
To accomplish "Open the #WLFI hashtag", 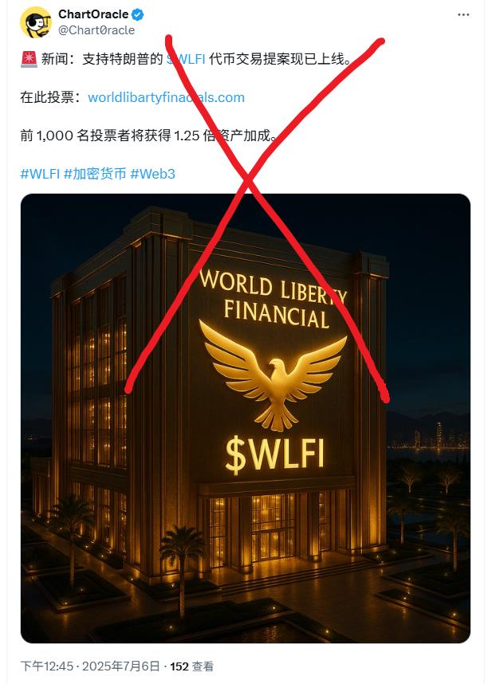I will click(x=40, y=174).
